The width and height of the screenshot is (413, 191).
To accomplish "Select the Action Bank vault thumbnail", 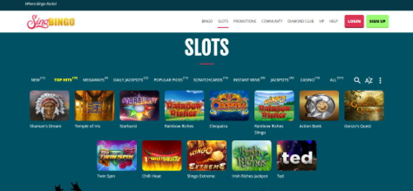I will coord(319,106).
